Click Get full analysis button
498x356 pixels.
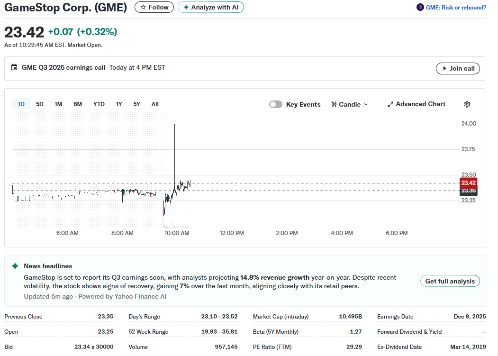pyautogui.click(x=450, y=281)
